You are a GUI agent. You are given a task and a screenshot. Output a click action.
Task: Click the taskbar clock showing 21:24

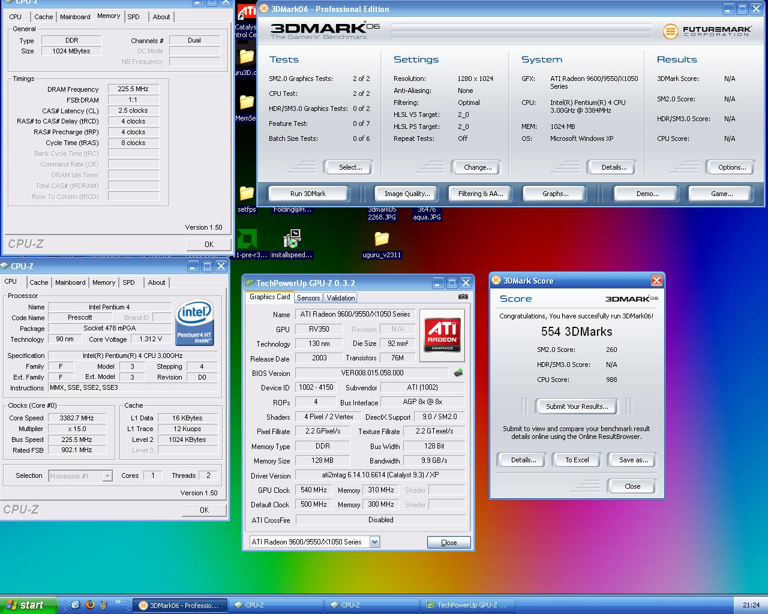click(751, 605)
